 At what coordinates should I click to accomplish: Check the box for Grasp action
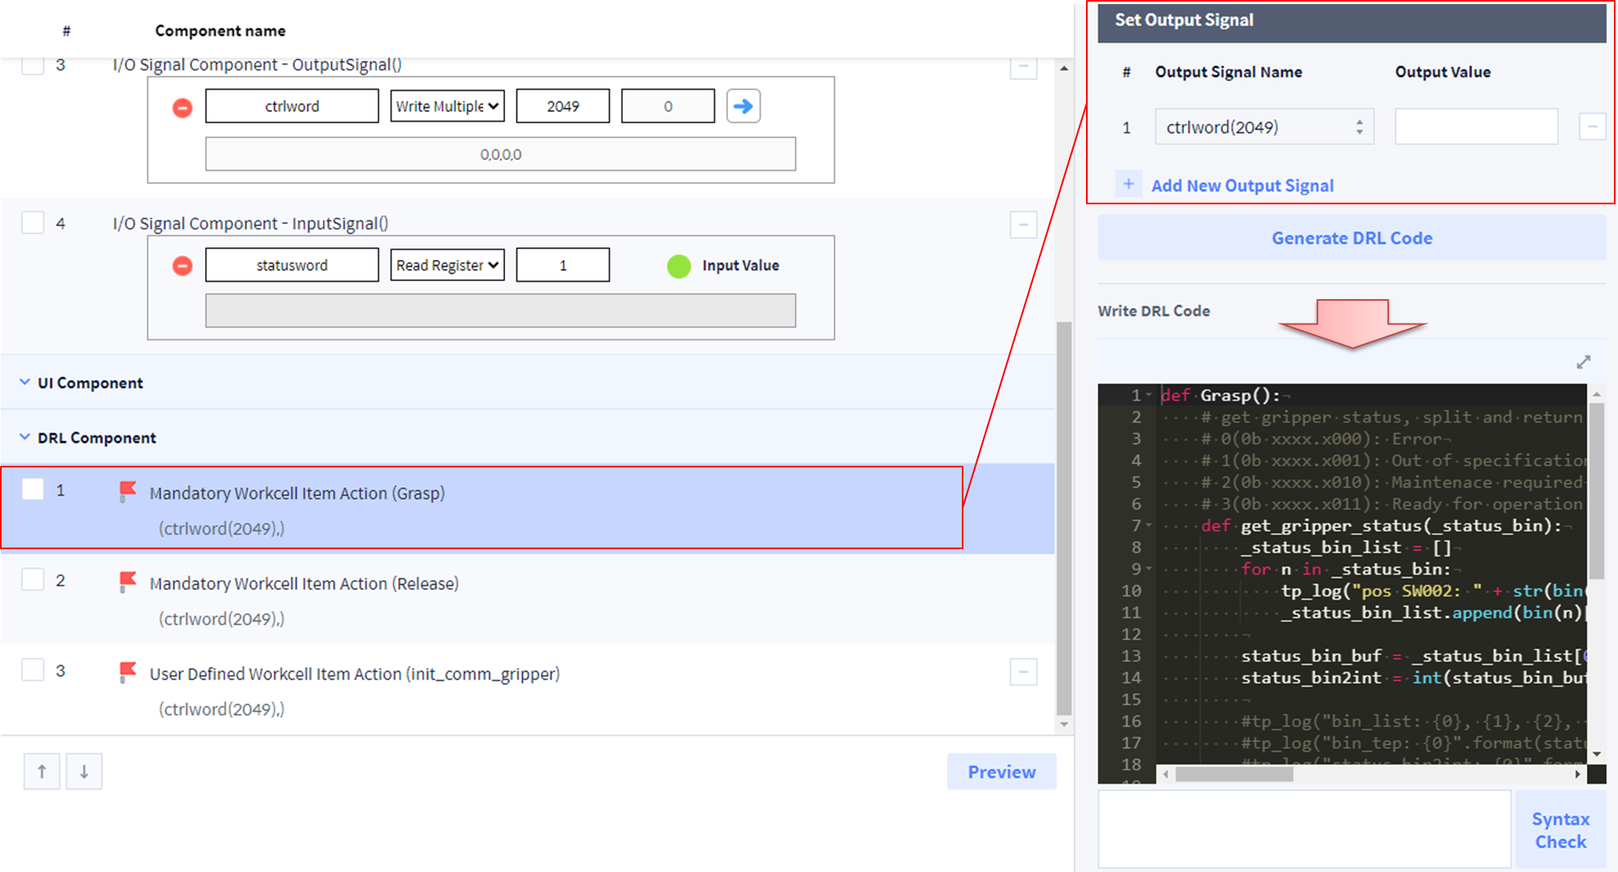[33, 490]
